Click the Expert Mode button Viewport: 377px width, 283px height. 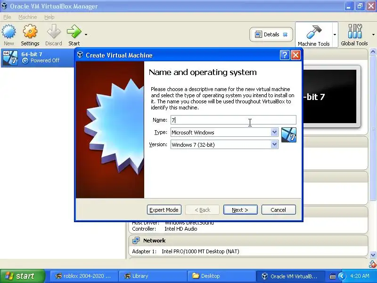point(164,210)
